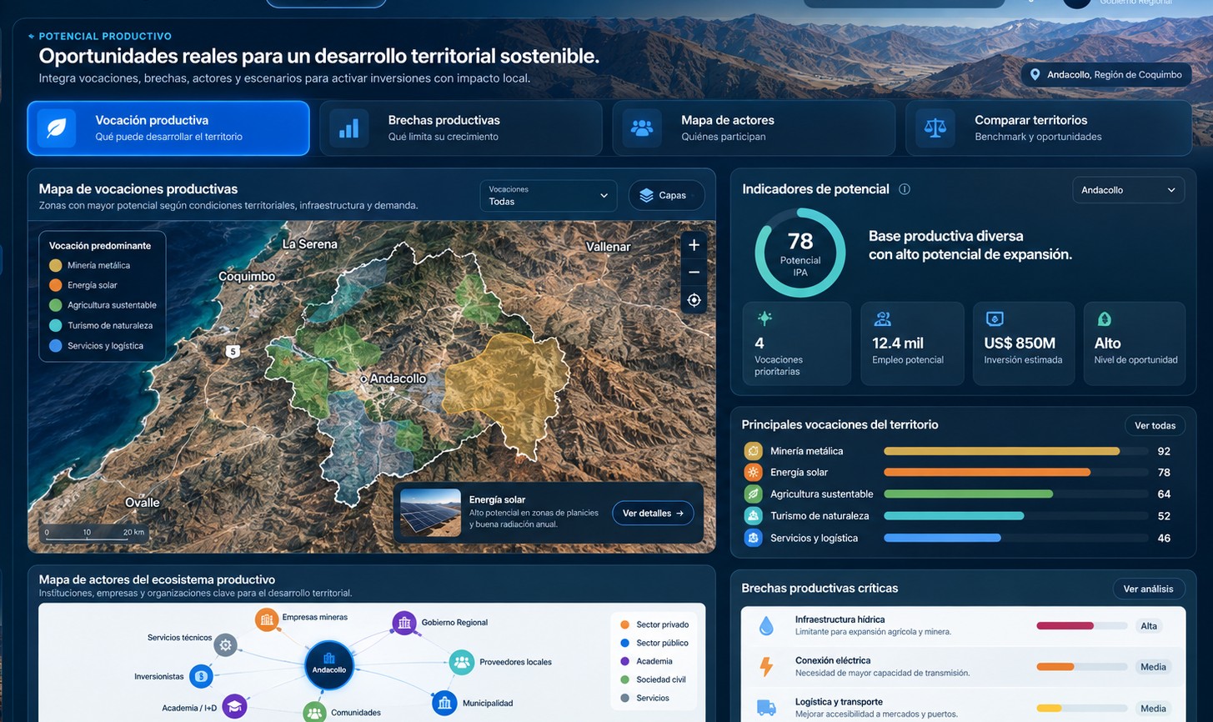Image resolution: width=1213 pixels, height=722 pixels.
Task: Click the Andacollo central network node
Action: tap(329, 665)
